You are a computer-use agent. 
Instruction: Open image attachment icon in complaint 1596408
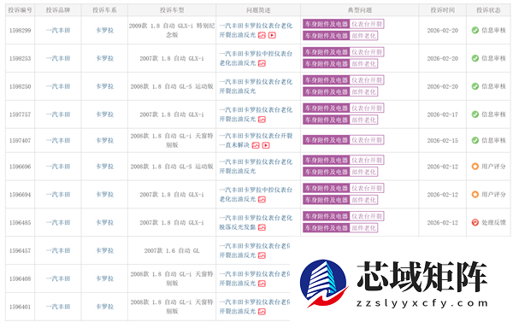(262, 284)
